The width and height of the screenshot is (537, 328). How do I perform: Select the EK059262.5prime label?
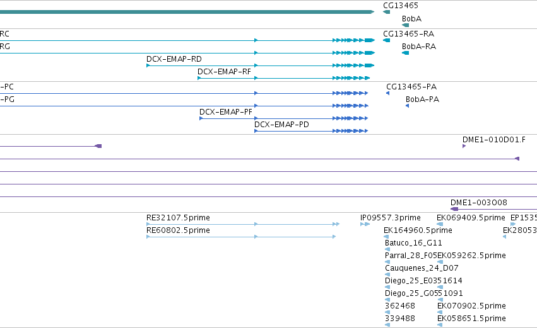471,256
